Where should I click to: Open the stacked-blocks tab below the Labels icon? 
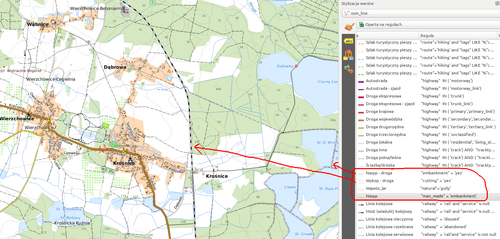tap(348, 55)
